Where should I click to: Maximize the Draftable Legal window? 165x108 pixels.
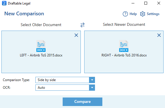point(146,3)
